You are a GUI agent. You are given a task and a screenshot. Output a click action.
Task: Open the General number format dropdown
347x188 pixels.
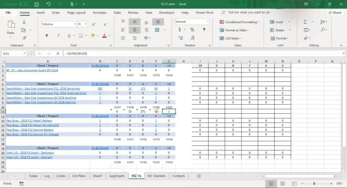[208, 22]
